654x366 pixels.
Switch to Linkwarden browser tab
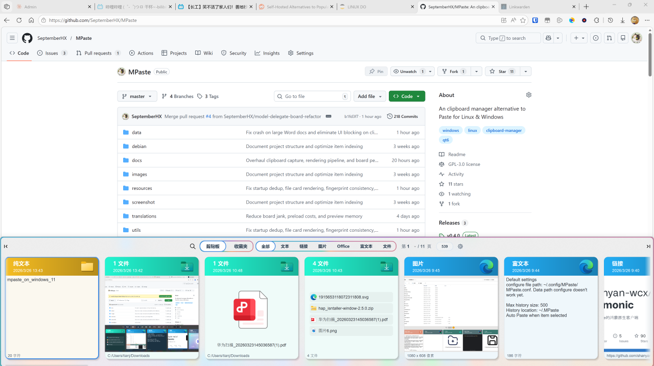[539, 7]
